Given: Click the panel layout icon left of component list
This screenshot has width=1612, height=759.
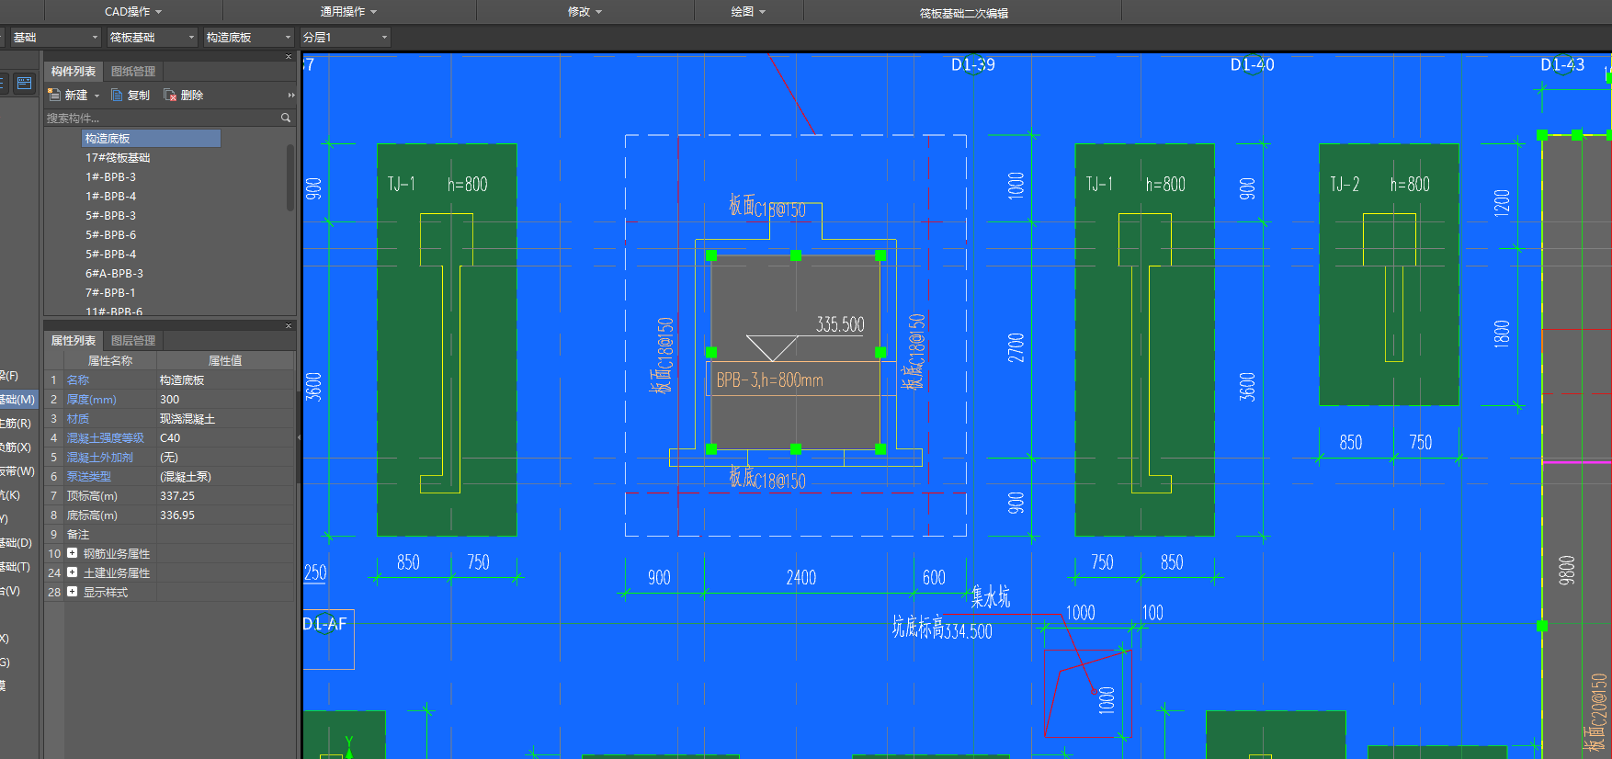Looking at the screenshot, I should [x=25, y=83].
